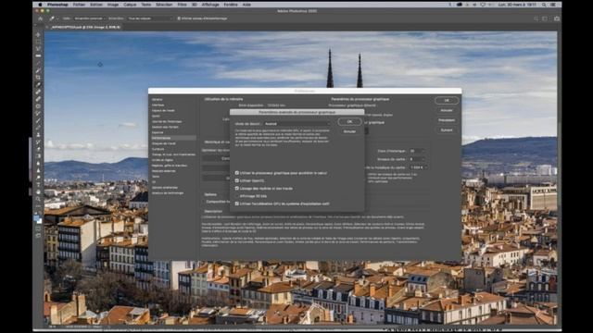Select the Lasso tool

pos(38,49)
